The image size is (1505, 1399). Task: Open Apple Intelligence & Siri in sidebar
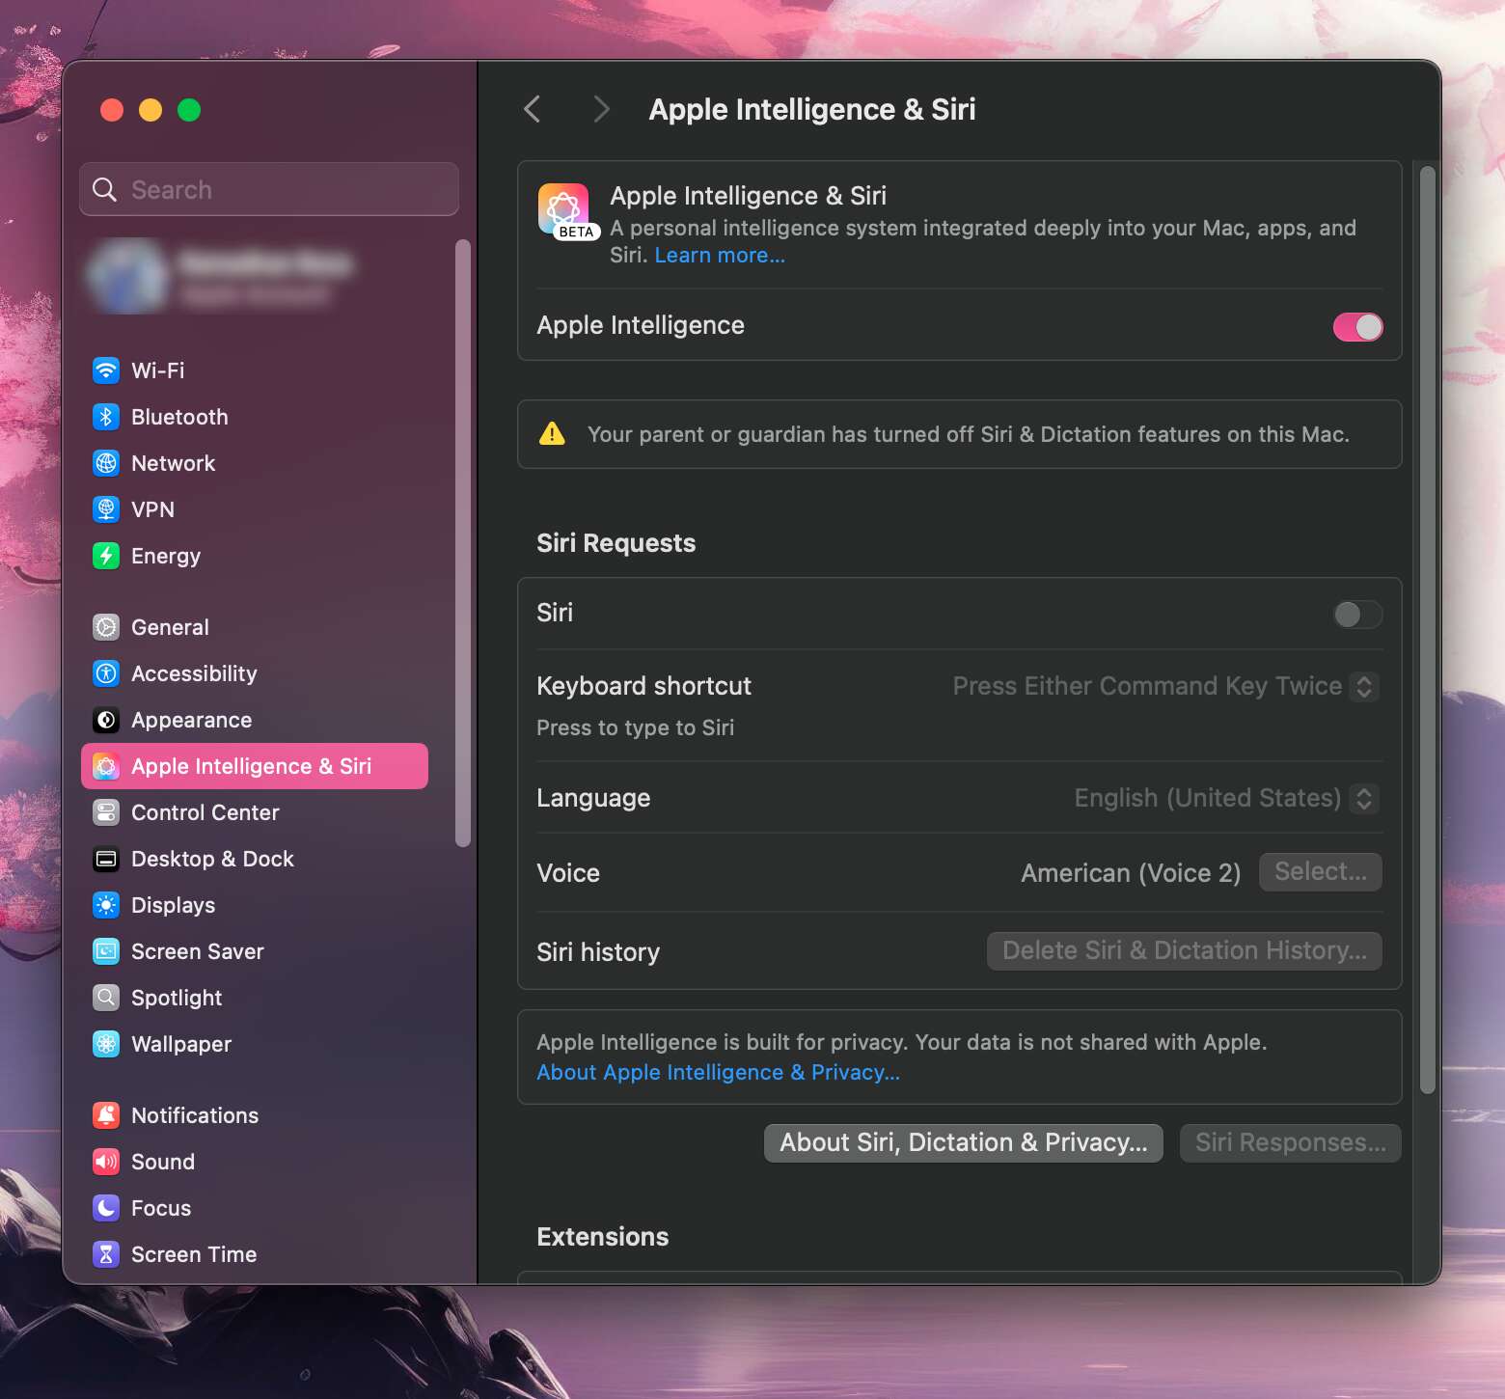255,766
